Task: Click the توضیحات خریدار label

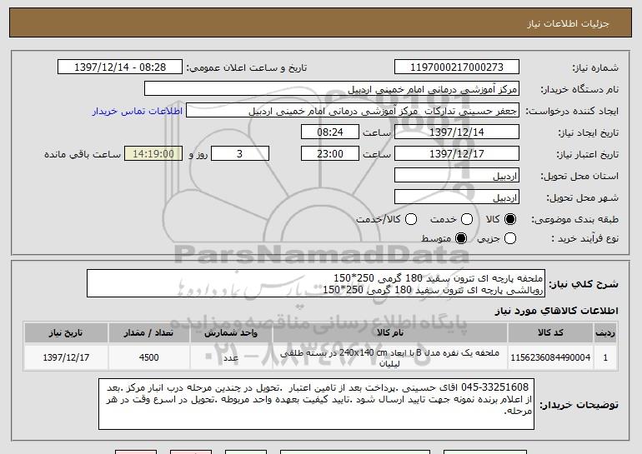Action: (579, 405)
